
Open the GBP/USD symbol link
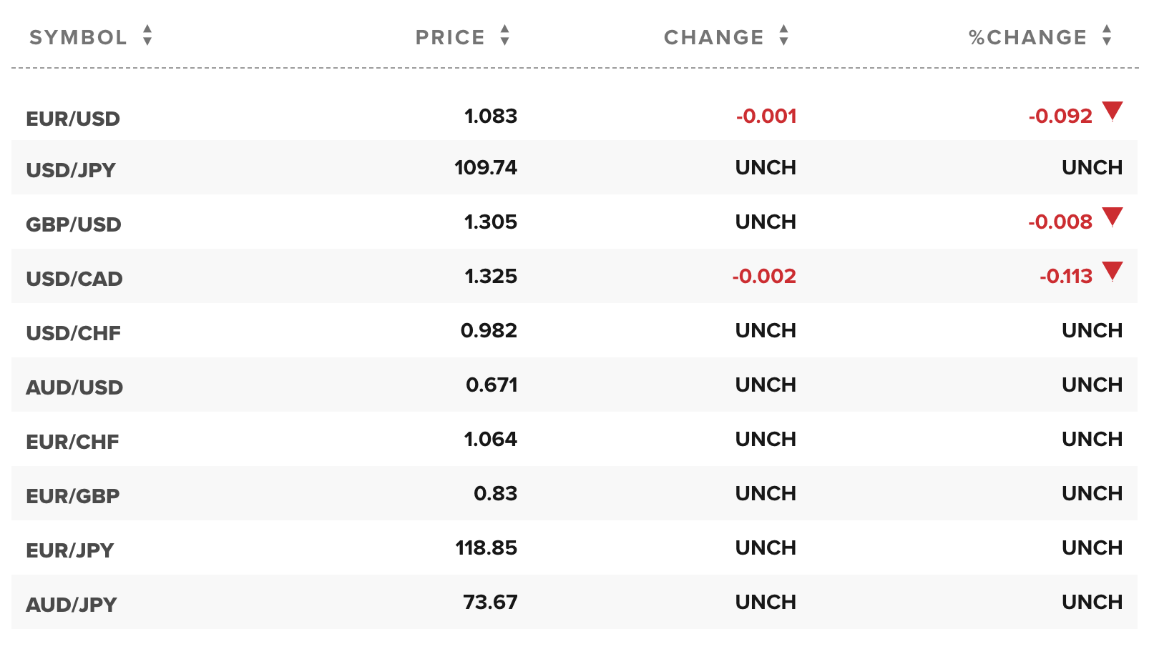(74, 224)
